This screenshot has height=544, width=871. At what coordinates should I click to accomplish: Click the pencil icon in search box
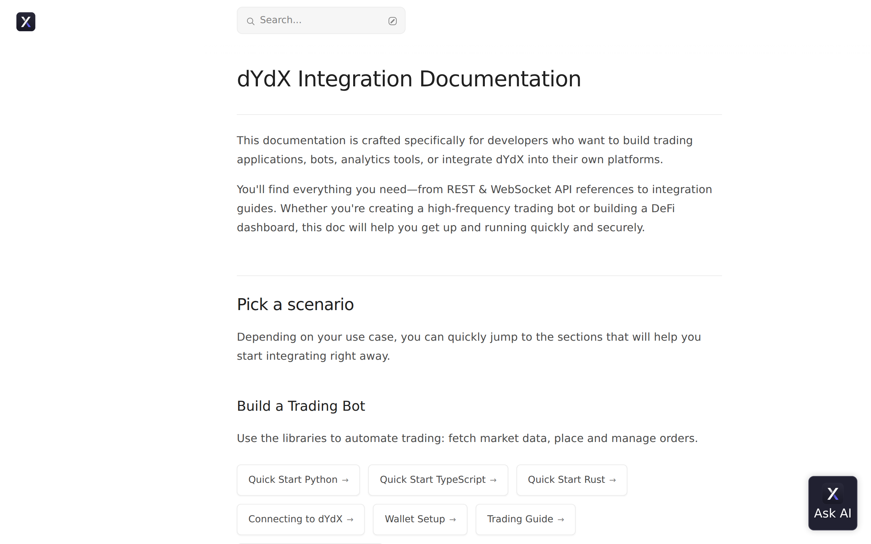[392, 21]
